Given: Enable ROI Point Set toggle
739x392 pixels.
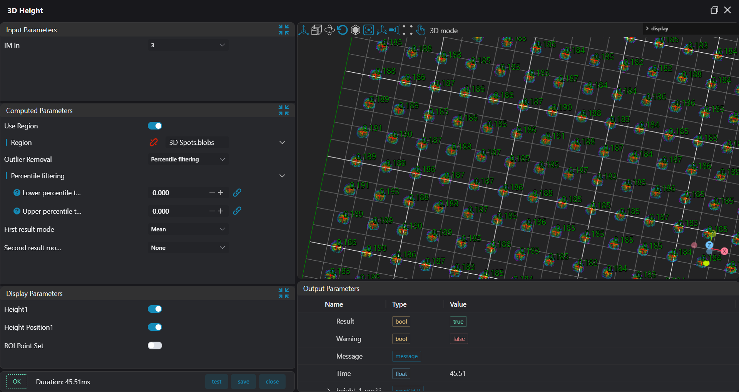Looking at the screenshot, I should (x=155, y=345).
